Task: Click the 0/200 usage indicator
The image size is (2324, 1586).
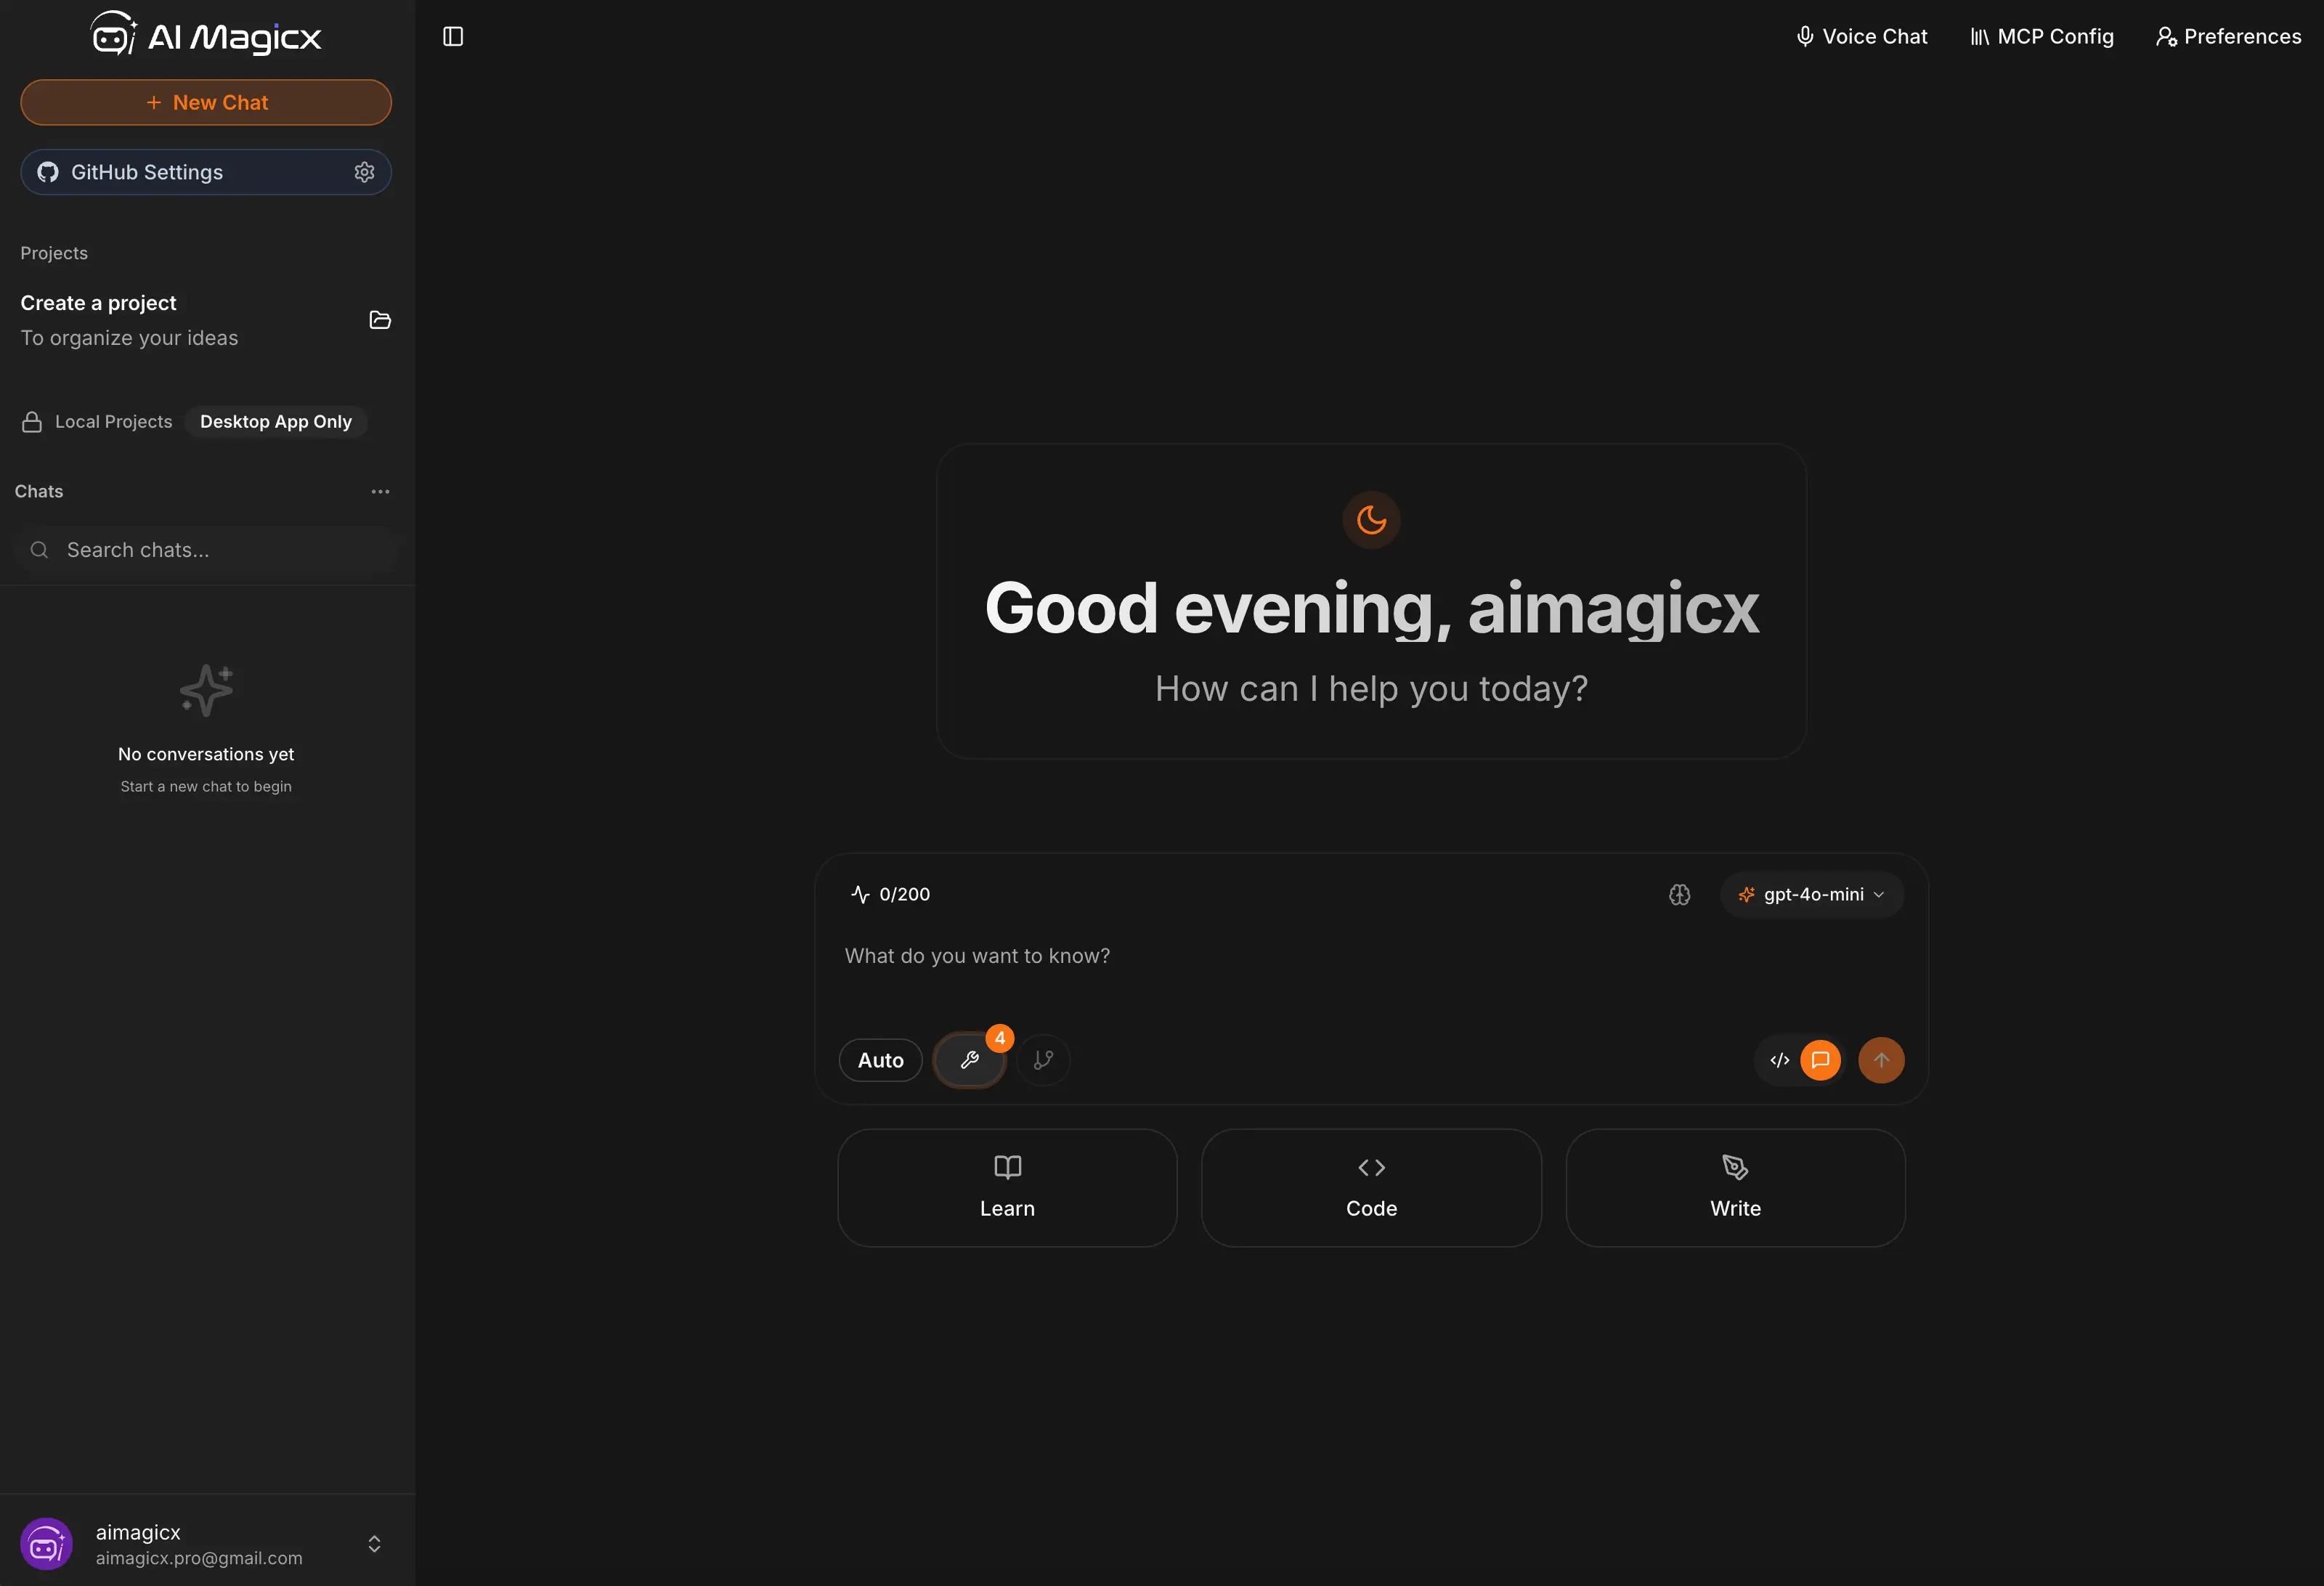Action: pyautogui.click(x=890, y=894)
